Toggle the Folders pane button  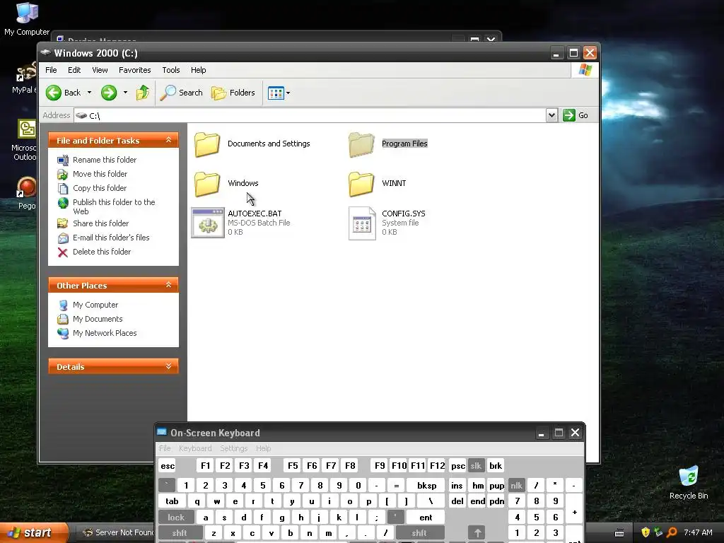point(233,93)
